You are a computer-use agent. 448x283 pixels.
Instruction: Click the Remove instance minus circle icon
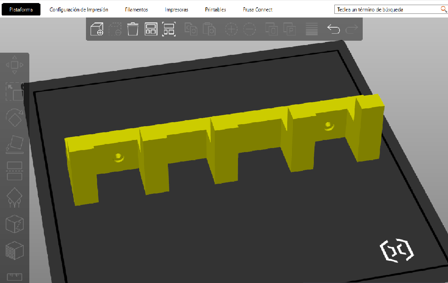249,29
